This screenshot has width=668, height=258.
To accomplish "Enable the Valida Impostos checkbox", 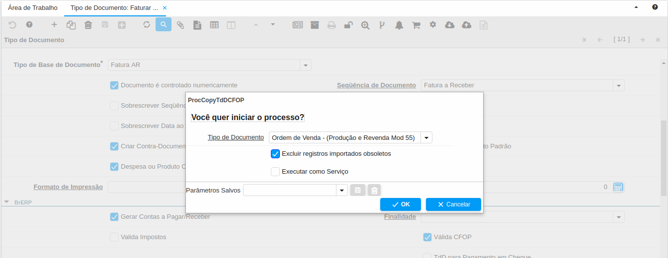I will point(114,237).
